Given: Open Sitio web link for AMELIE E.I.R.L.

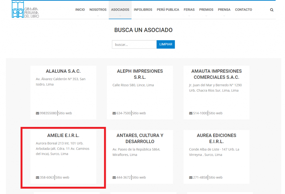Looking at the screenshot, I should click(x=62, y=177).
